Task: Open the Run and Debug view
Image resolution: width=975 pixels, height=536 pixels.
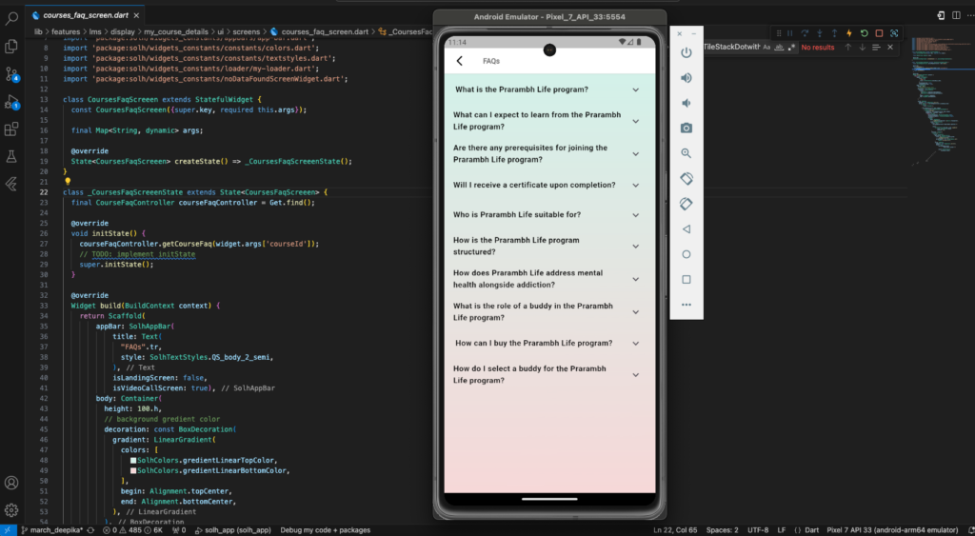Action: tap(11, 102)
